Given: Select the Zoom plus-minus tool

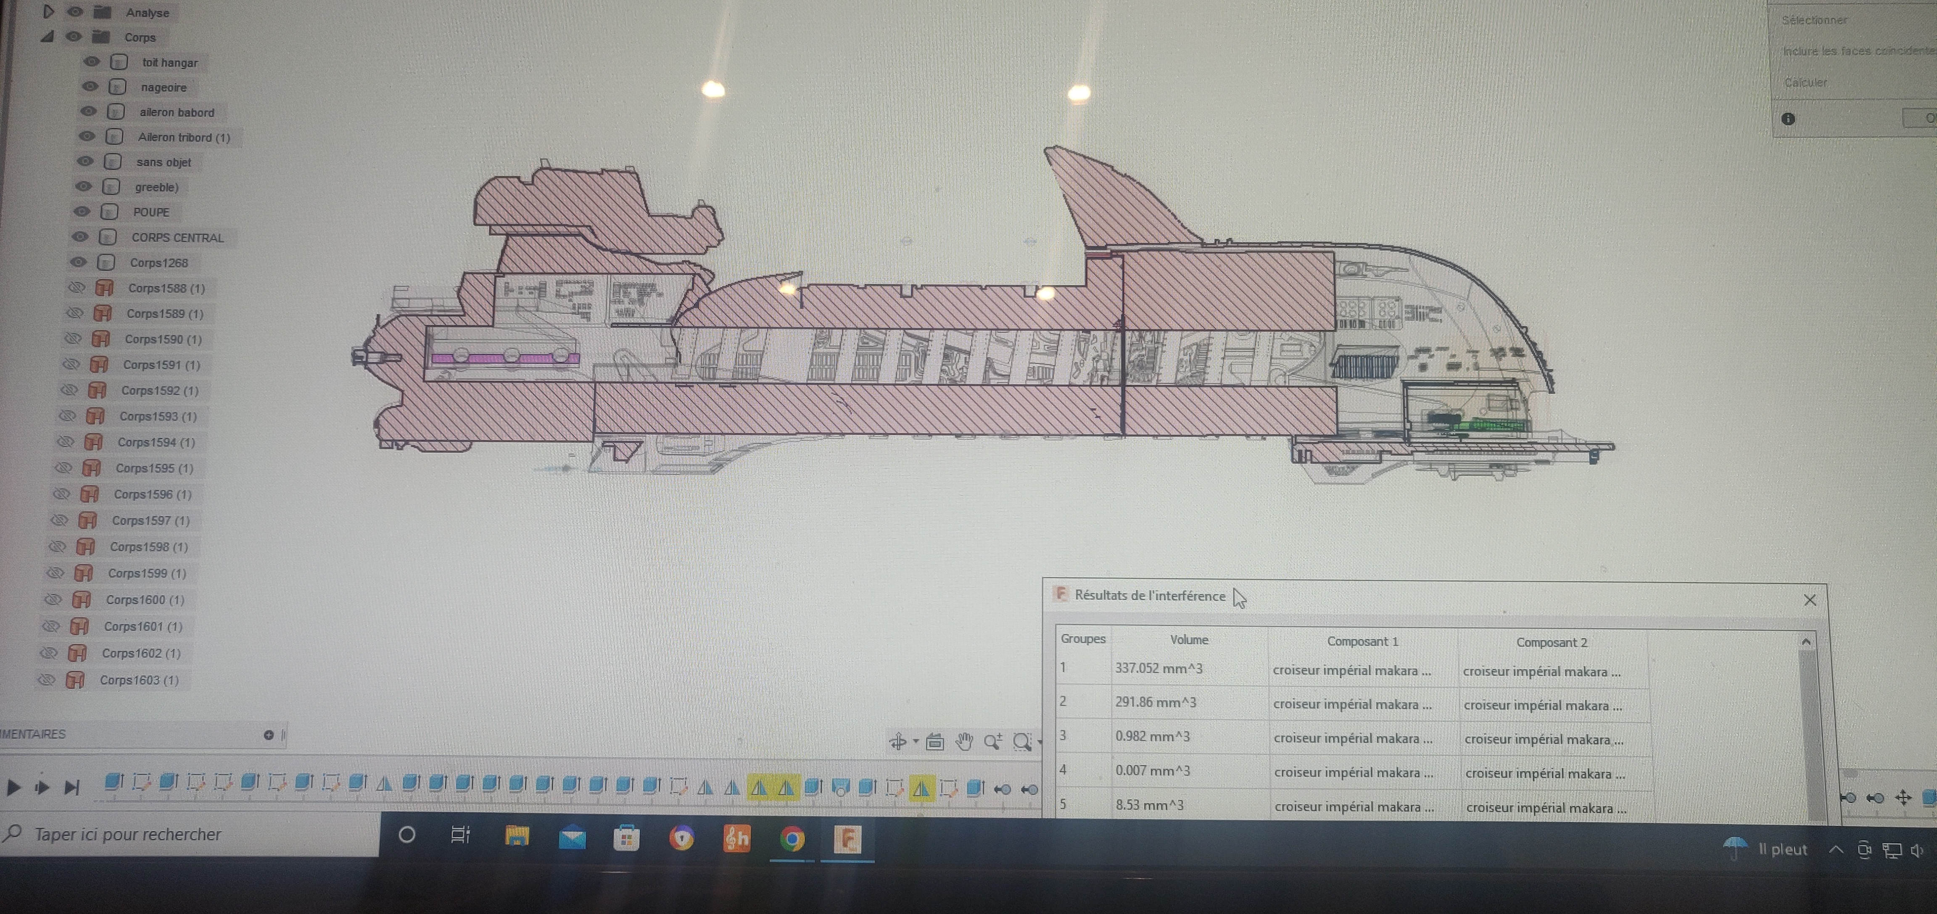Looking at the screenshot, I should click(992, 742).
